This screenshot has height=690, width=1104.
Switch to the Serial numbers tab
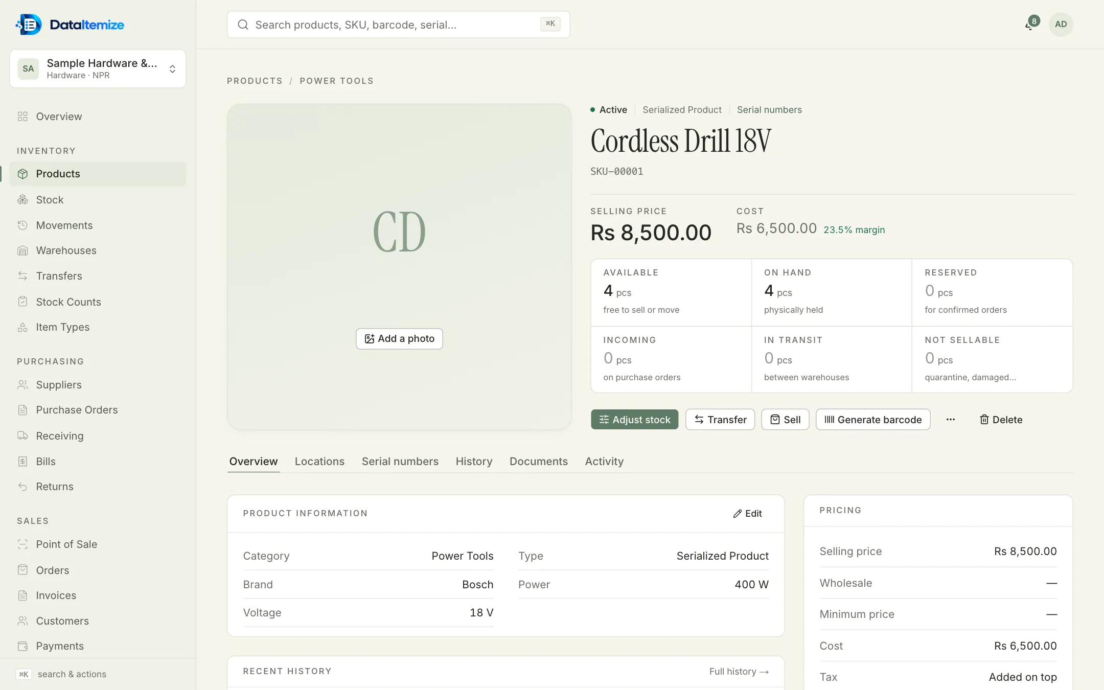tap(400, 462)
